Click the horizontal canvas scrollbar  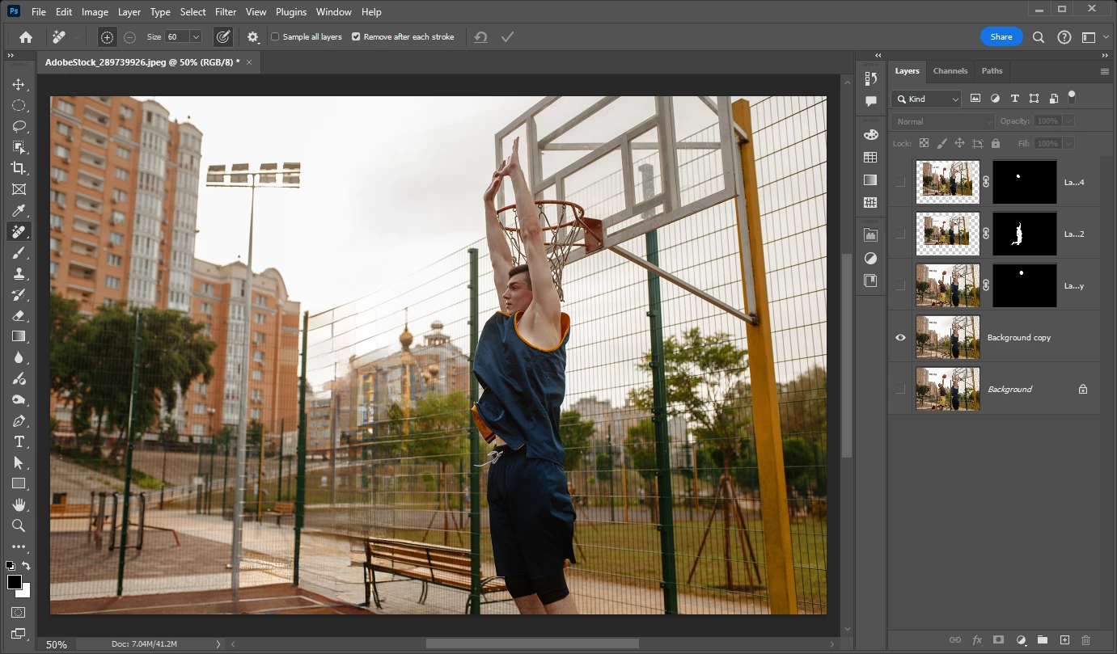532,644
